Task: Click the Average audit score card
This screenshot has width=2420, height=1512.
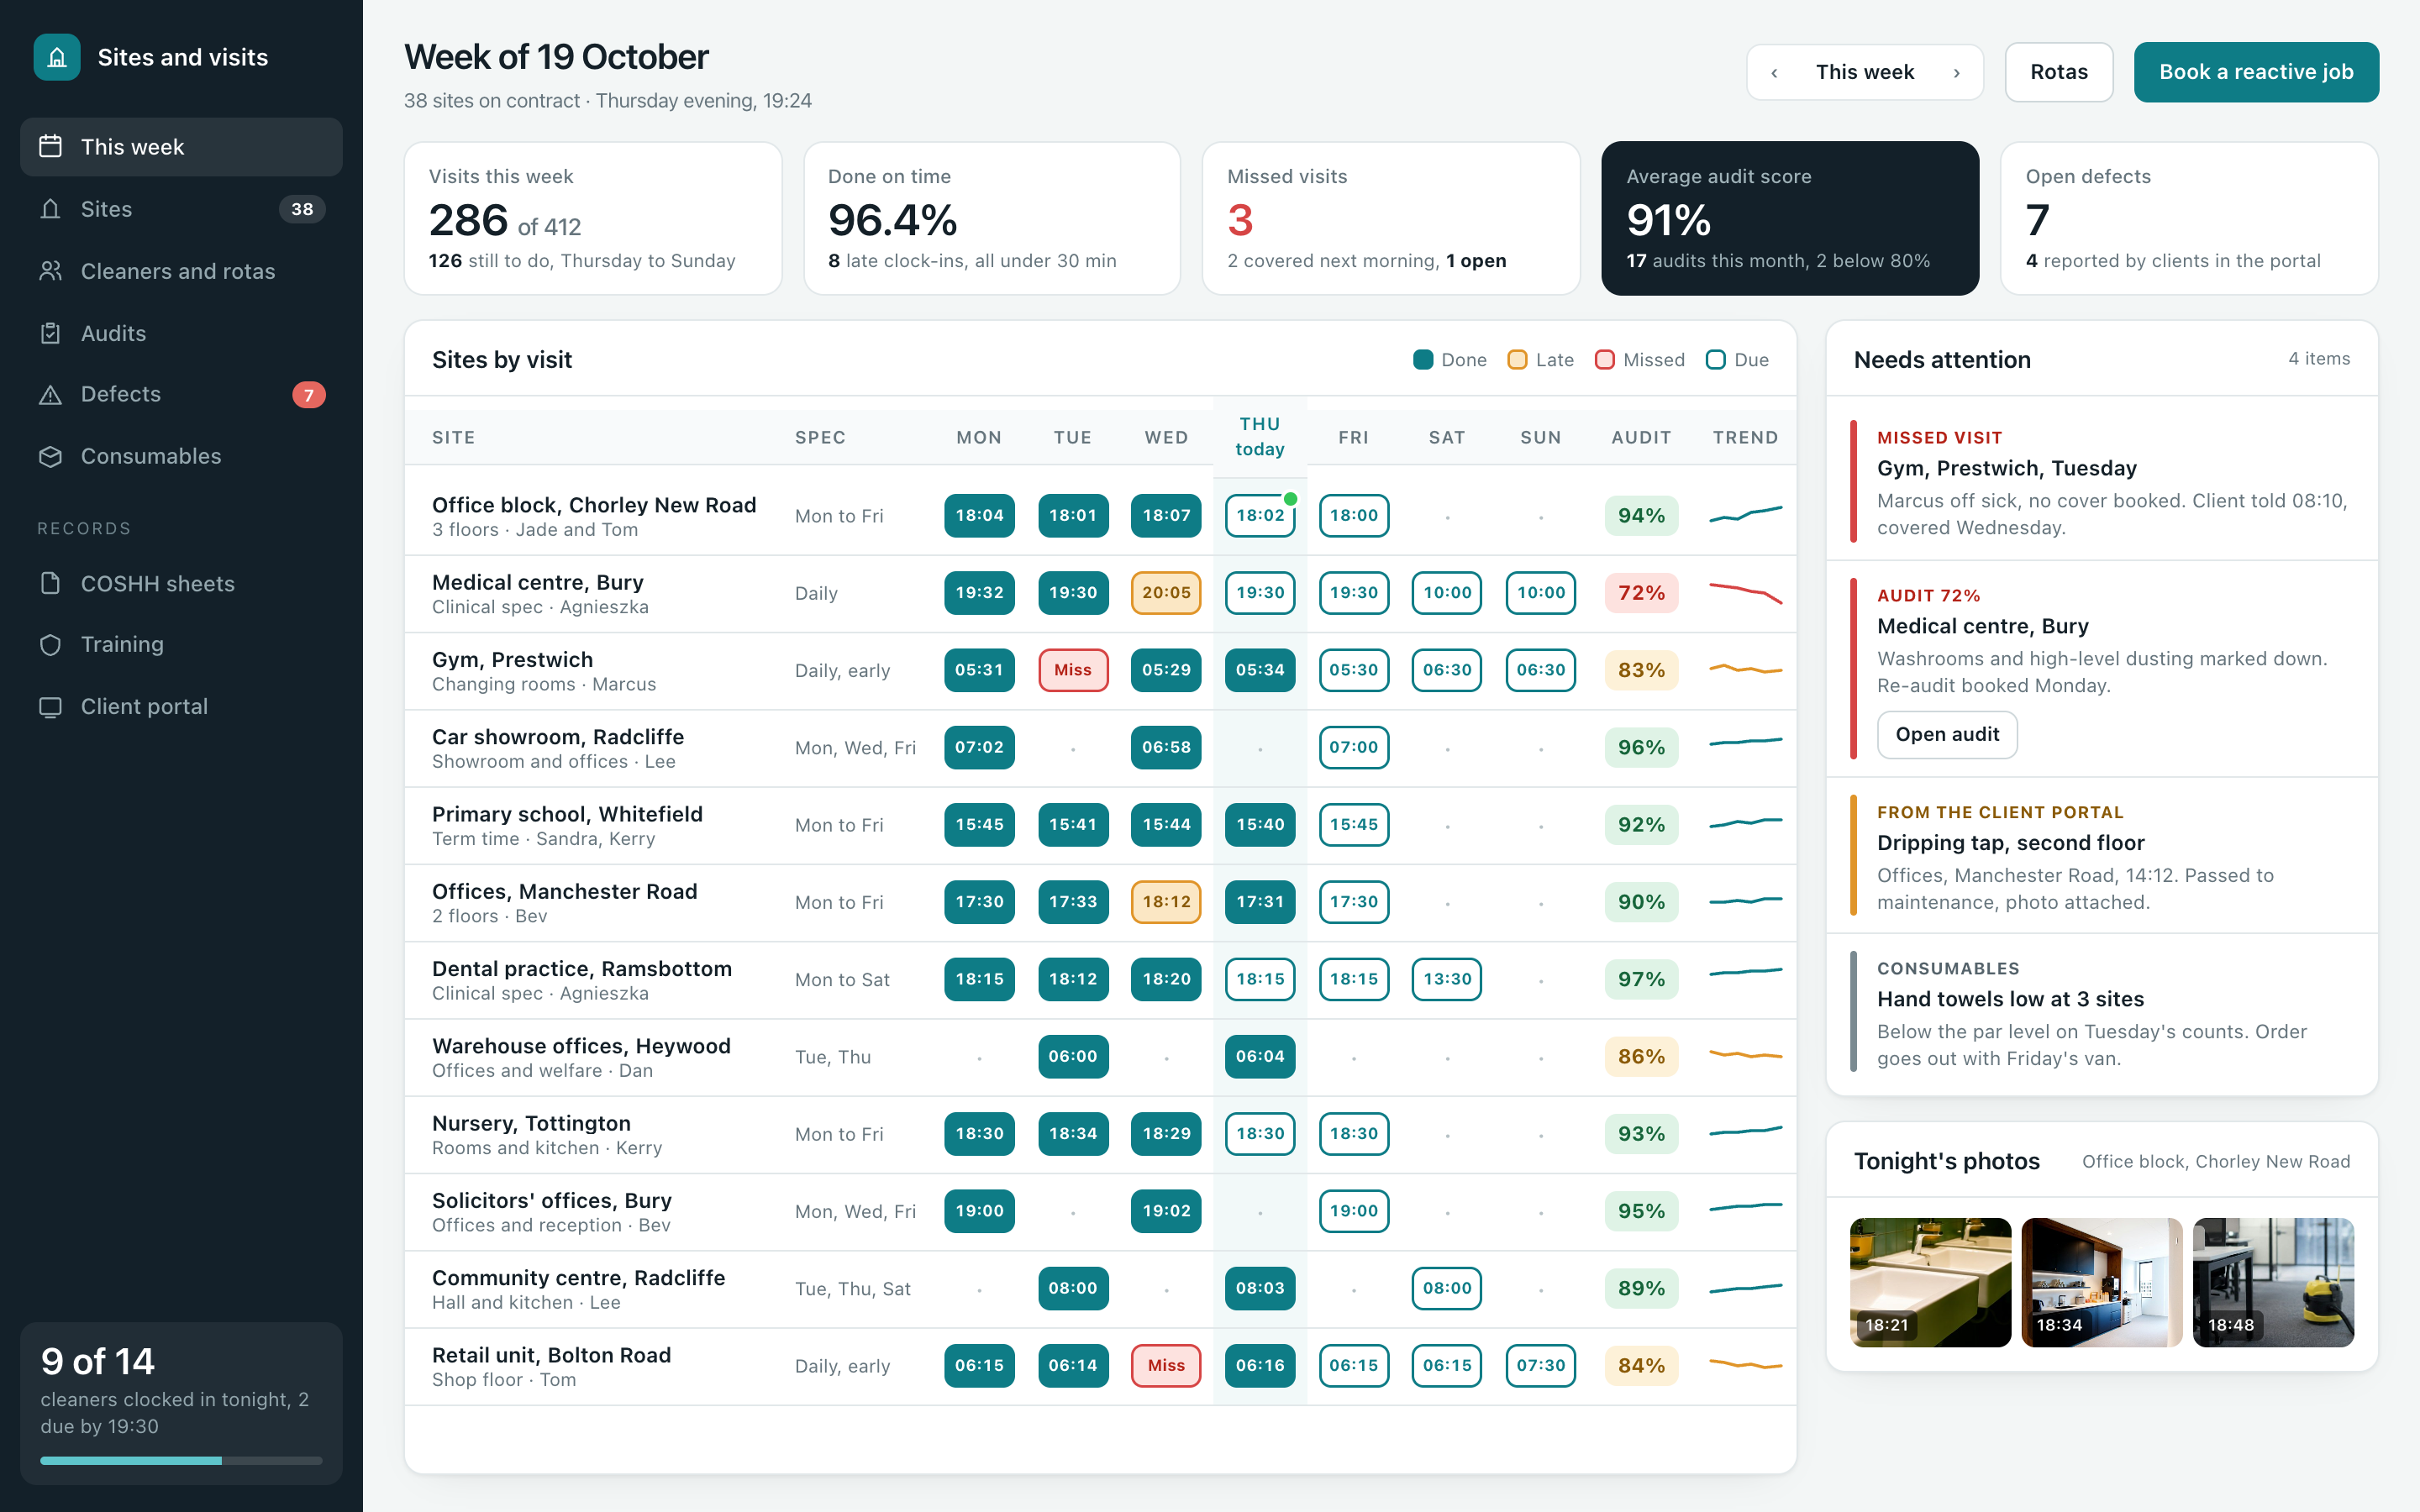Action: pyautogui.click(x=1790, y=218)
